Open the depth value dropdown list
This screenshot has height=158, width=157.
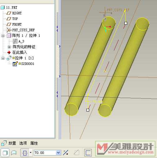point(58,153)
